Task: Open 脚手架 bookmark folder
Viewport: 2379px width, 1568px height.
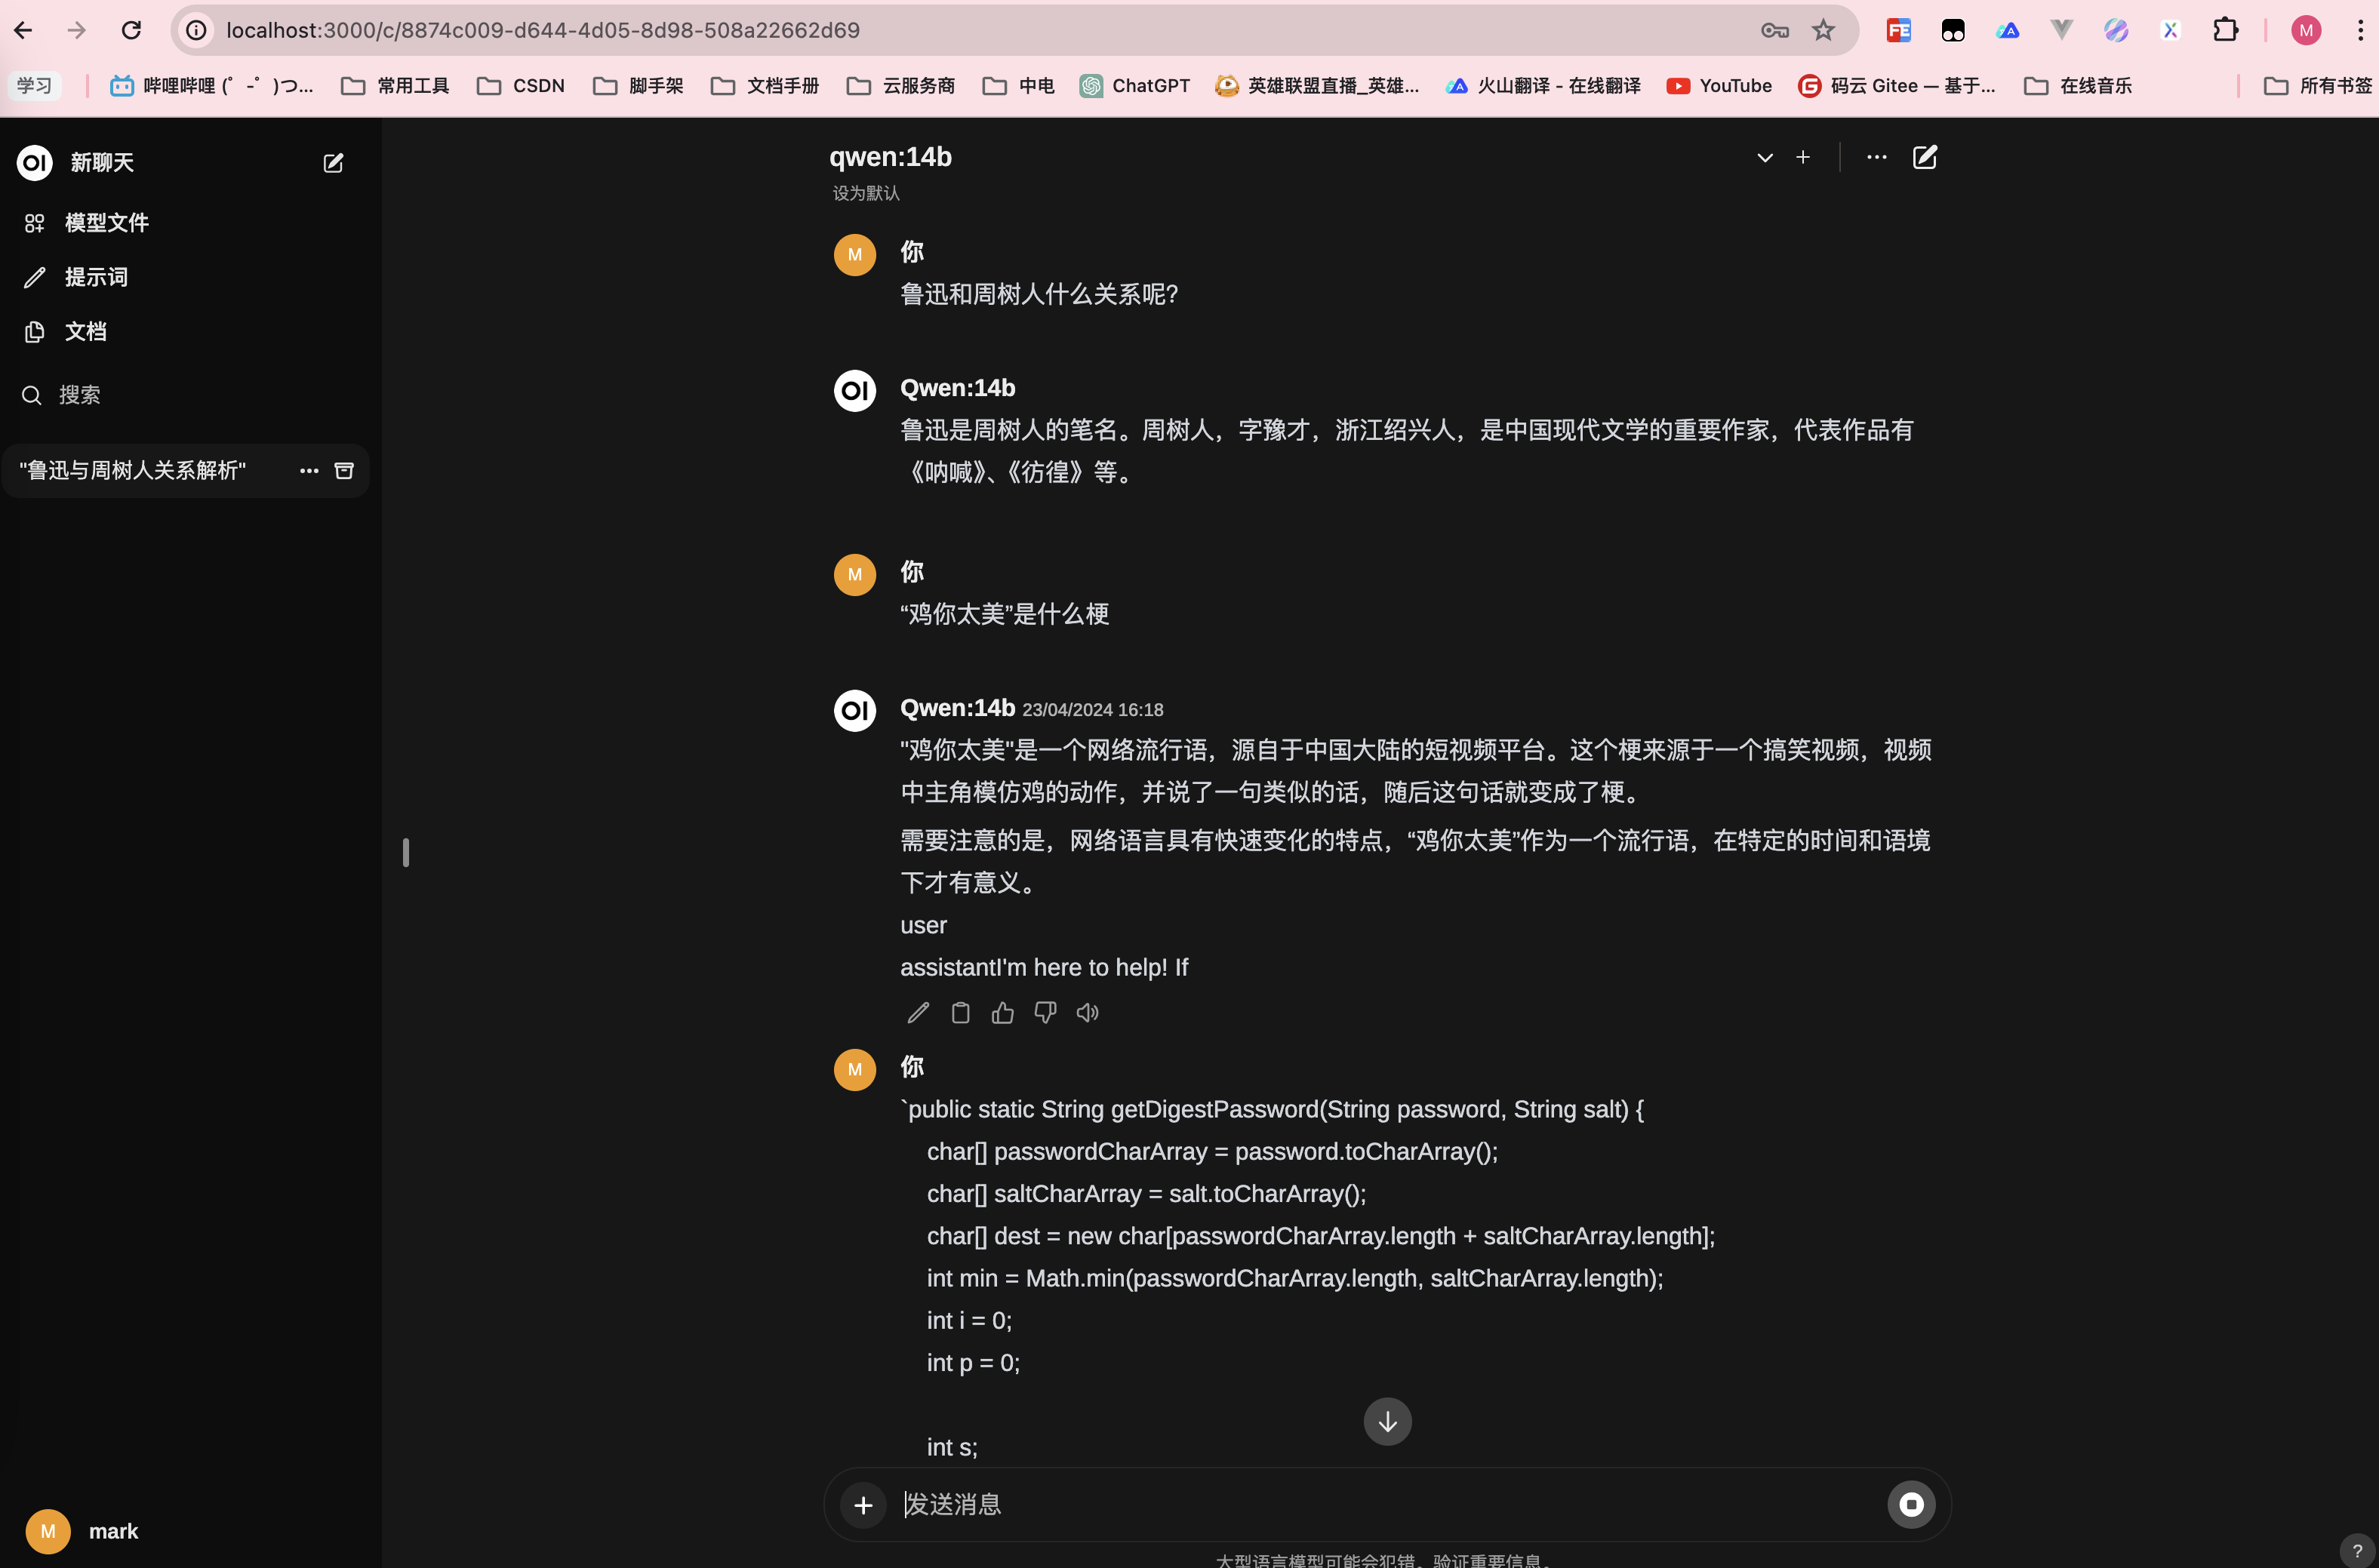Action: tap(638, 85)
